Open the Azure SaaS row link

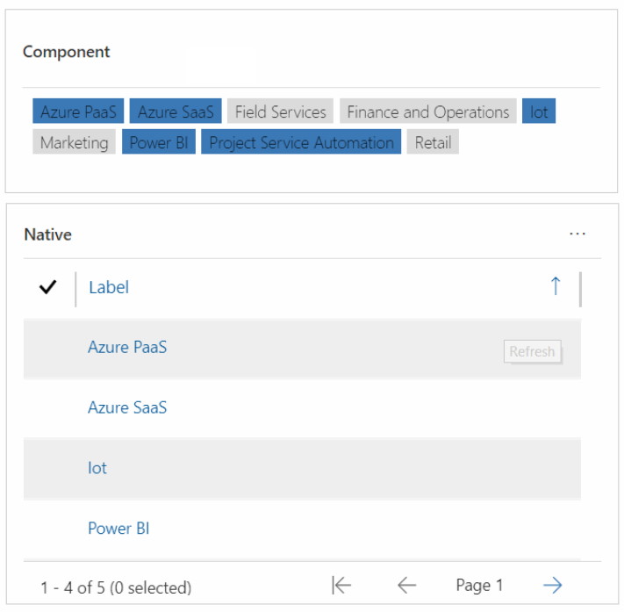click(x=127, y=407)
